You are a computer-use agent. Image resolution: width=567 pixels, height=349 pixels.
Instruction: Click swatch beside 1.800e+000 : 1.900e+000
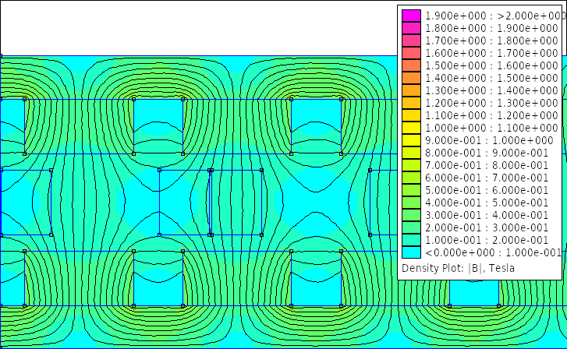[411, 28]
